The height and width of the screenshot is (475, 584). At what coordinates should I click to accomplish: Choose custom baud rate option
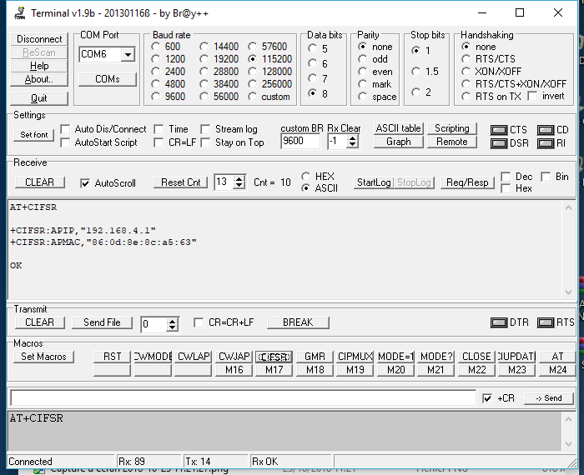point(253,97)
